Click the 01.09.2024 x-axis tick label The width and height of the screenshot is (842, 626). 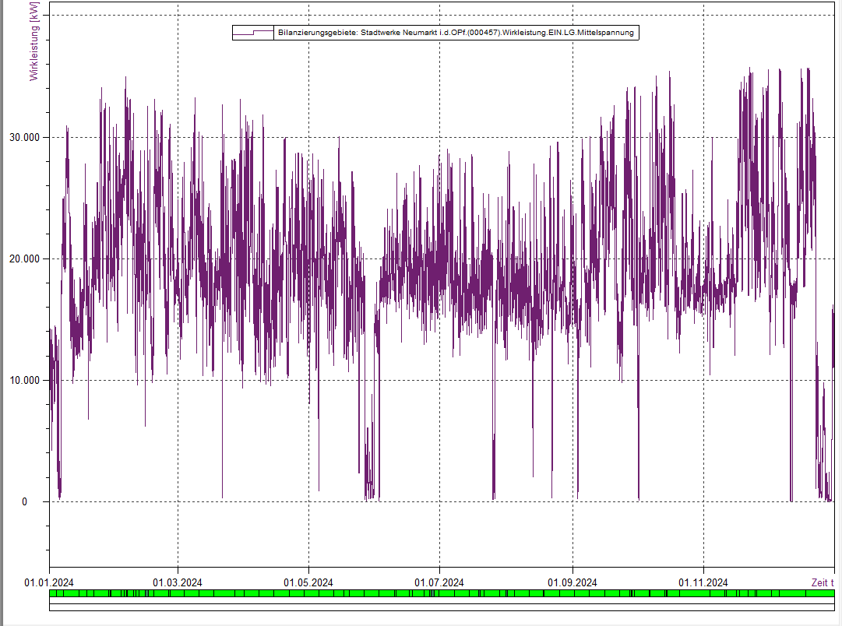click(572, 582)
